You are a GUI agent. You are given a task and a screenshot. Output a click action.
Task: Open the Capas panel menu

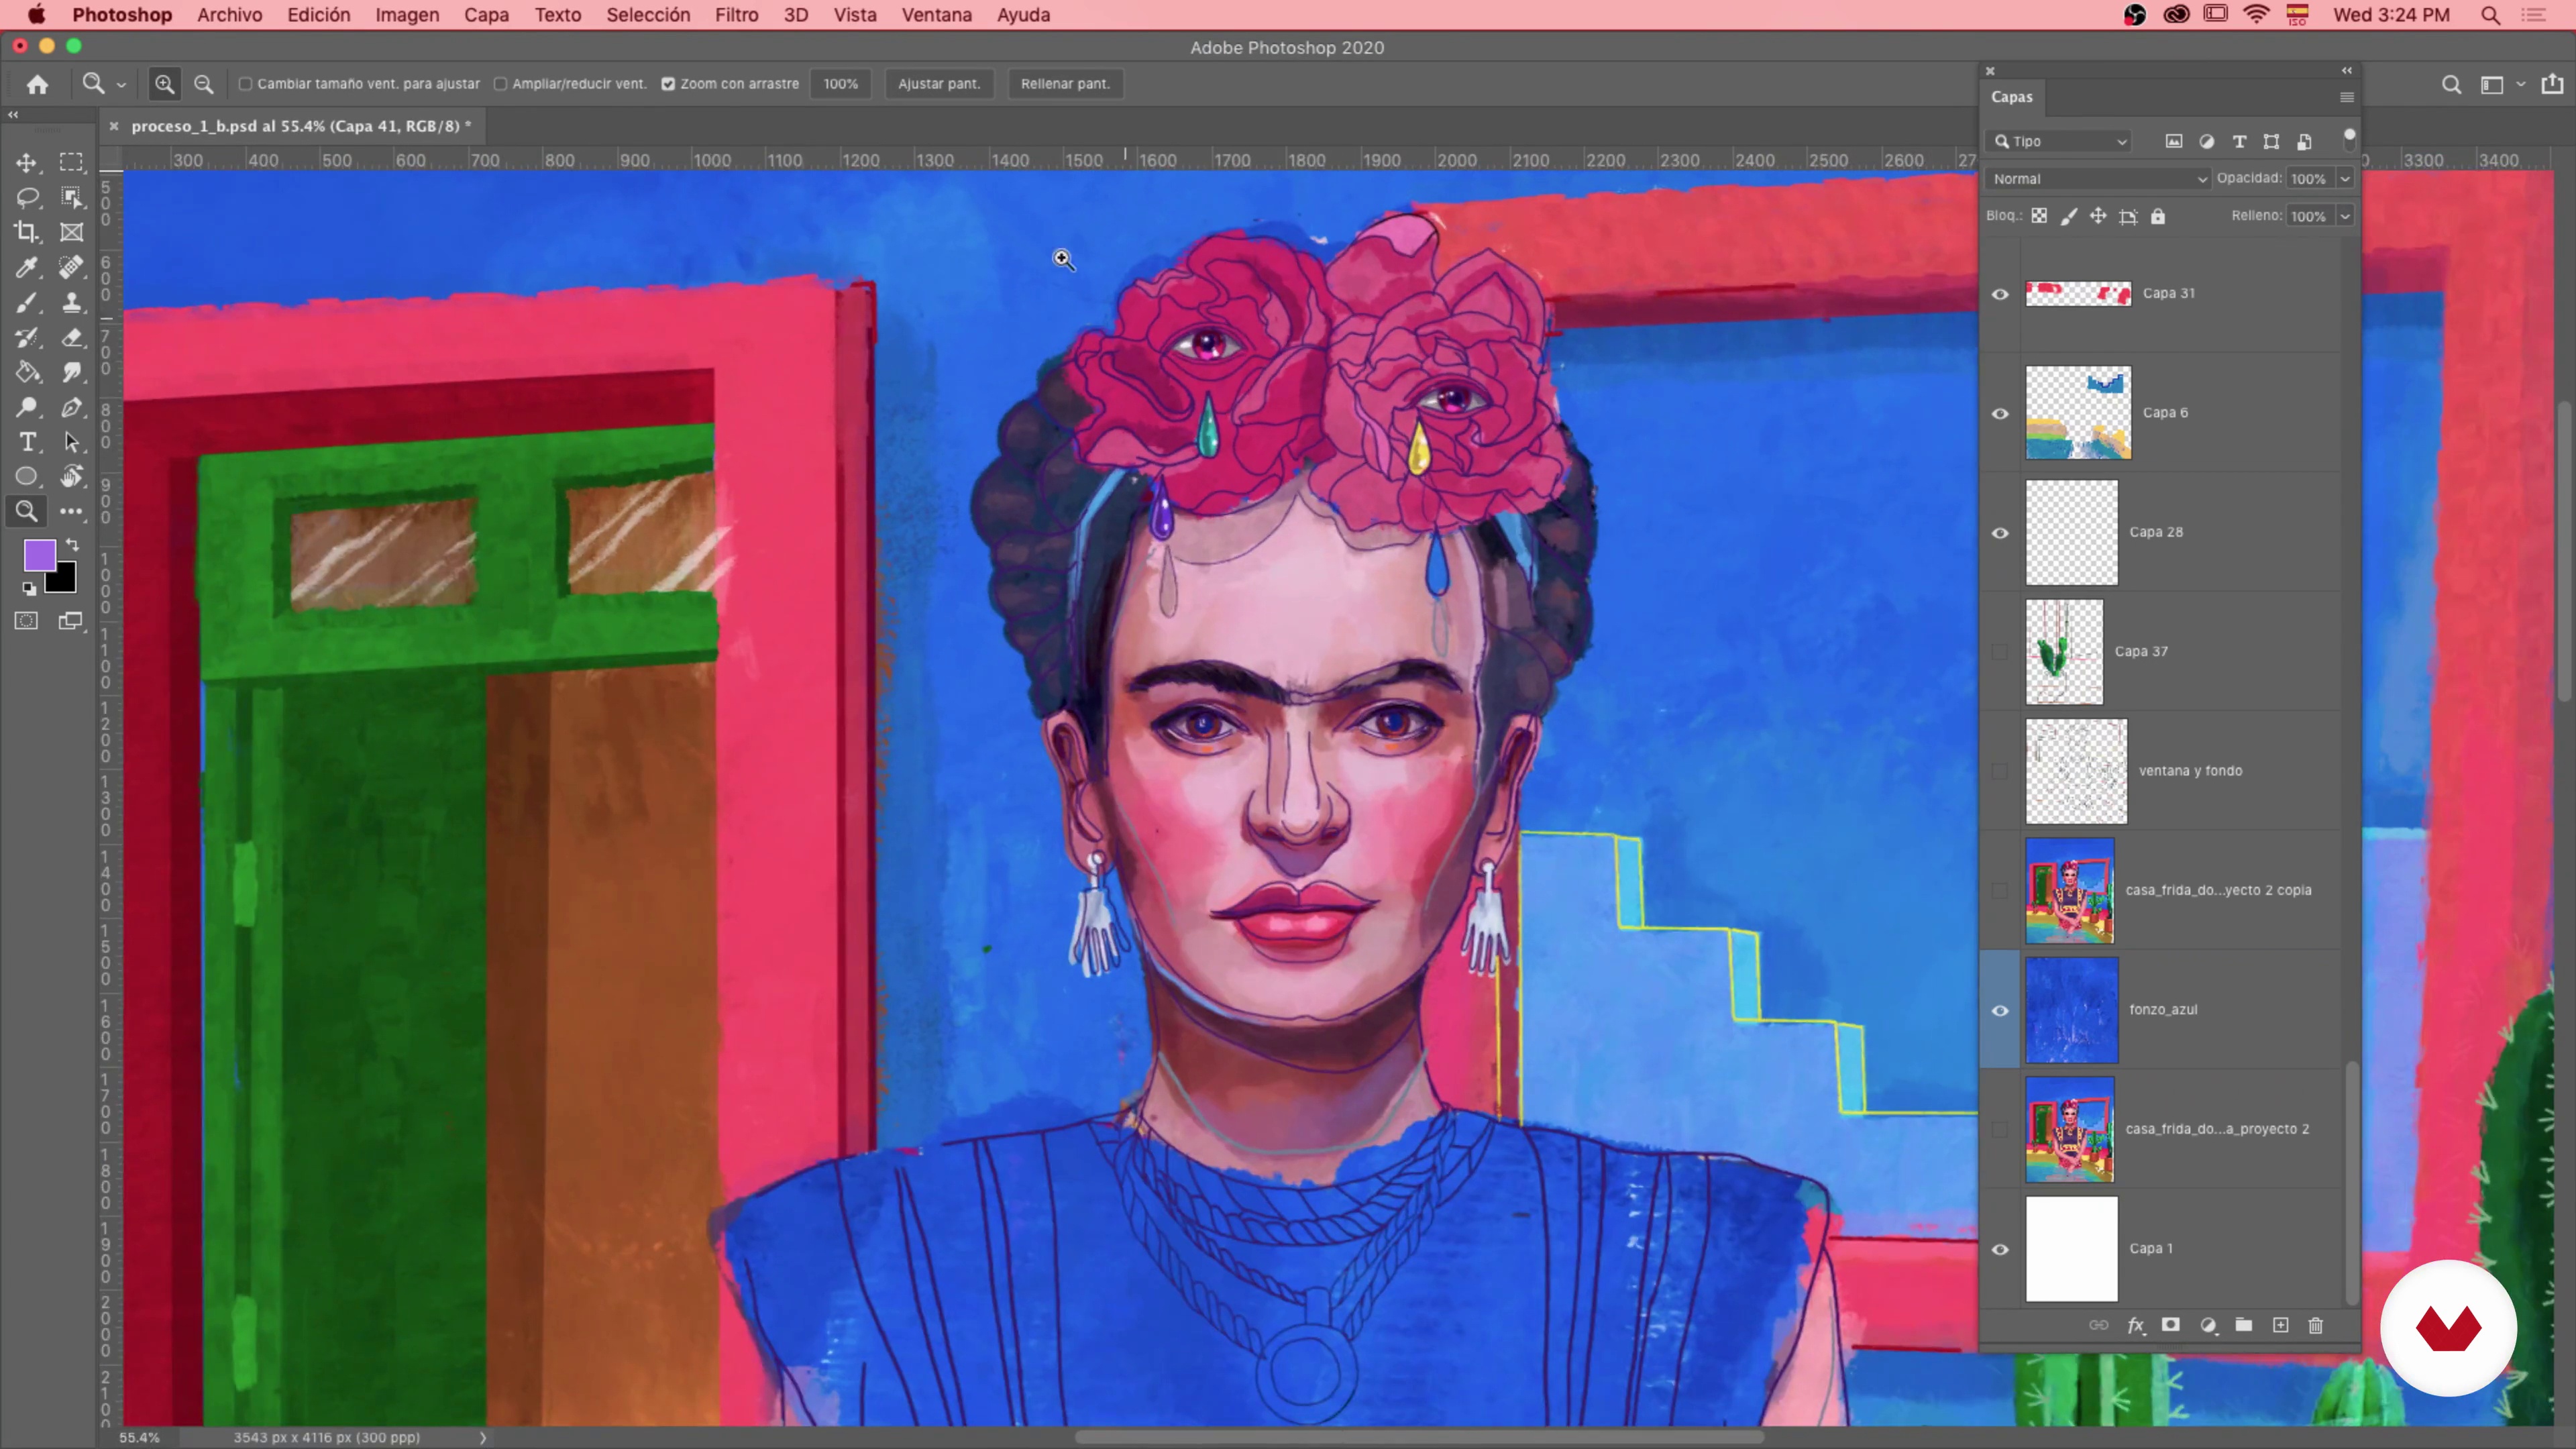[x=2346, y=97]
